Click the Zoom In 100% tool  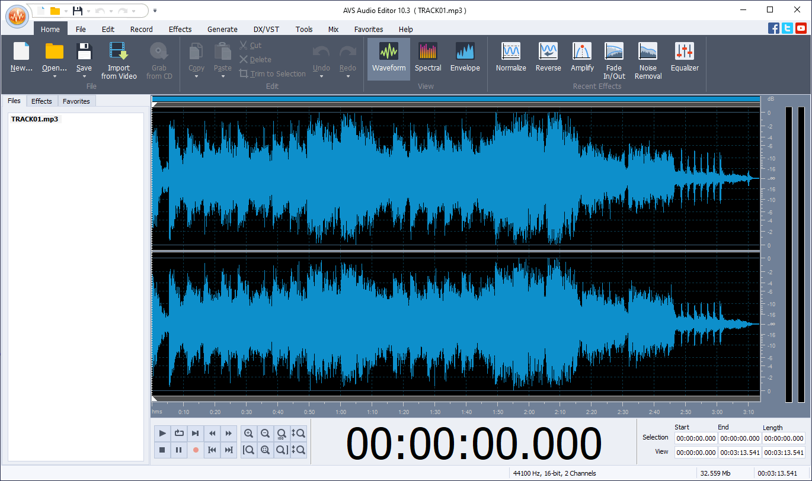[282, 433]
